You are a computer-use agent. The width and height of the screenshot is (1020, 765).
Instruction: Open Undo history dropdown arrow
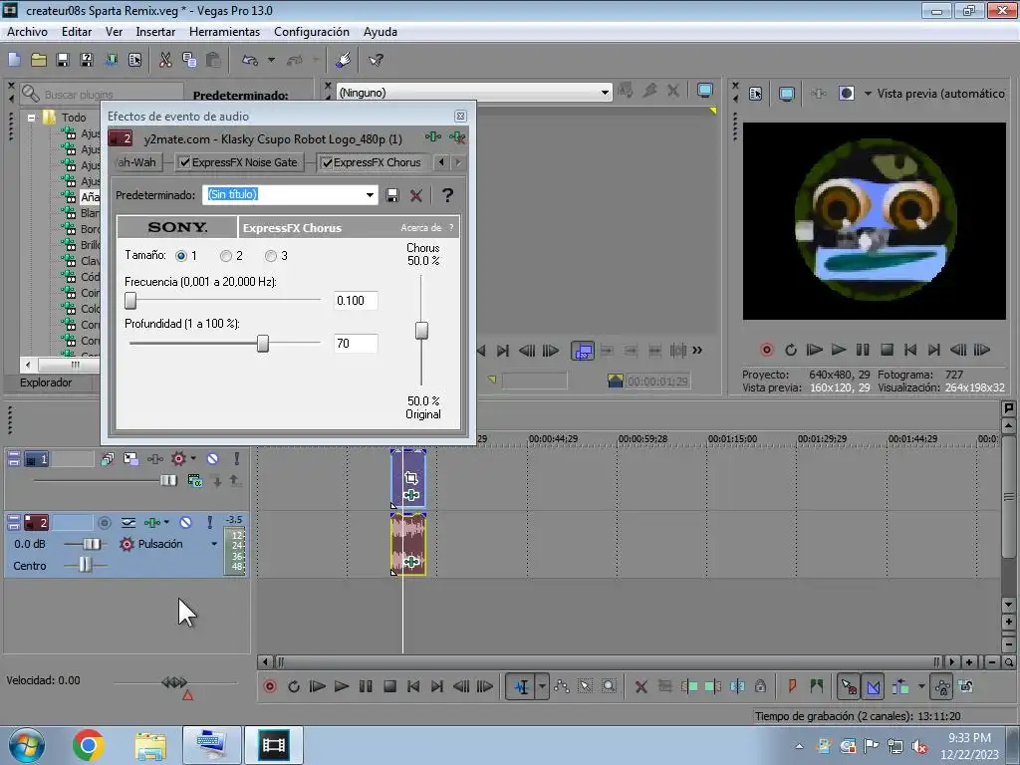tap(271, 60)
